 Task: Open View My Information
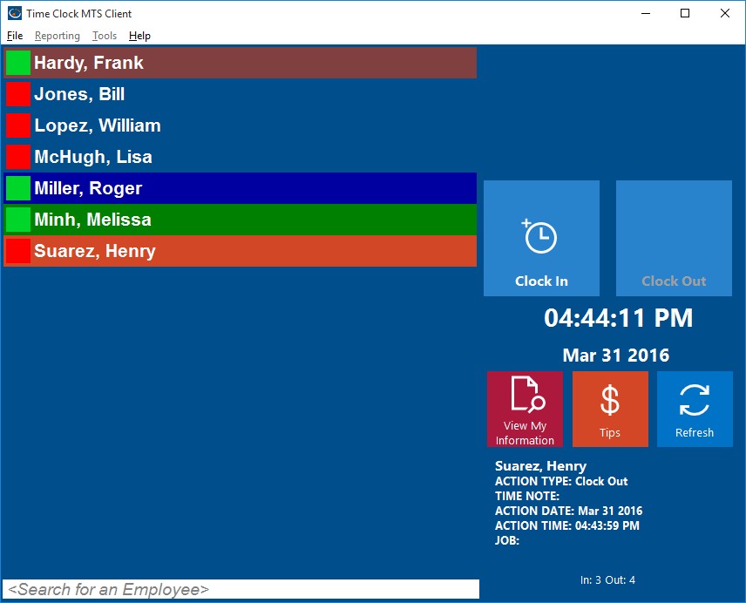(x=525, y=410)
